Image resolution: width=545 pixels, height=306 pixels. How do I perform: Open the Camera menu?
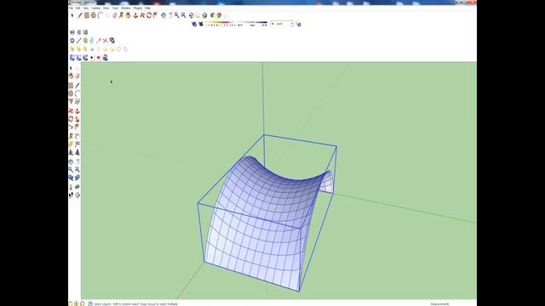click(x=96, y=8)
